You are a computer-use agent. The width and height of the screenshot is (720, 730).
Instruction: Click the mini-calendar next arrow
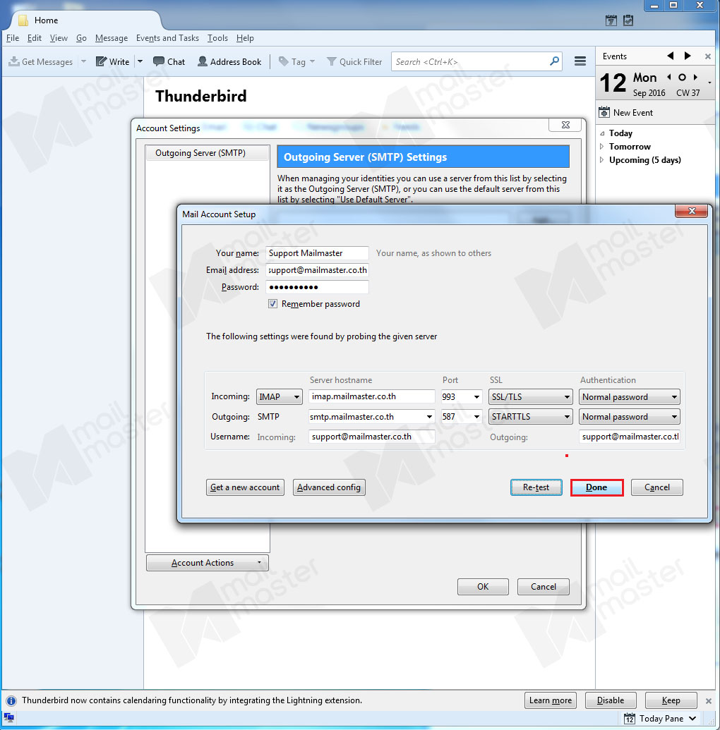click(695, 78)
